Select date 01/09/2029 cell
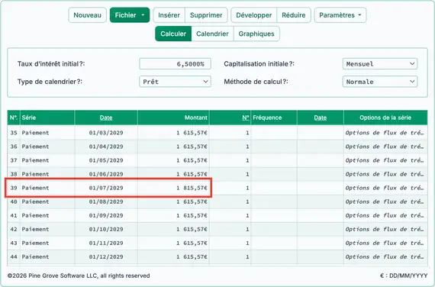The height and width of the screenshot is (287, 435). (x=106, y=215)
